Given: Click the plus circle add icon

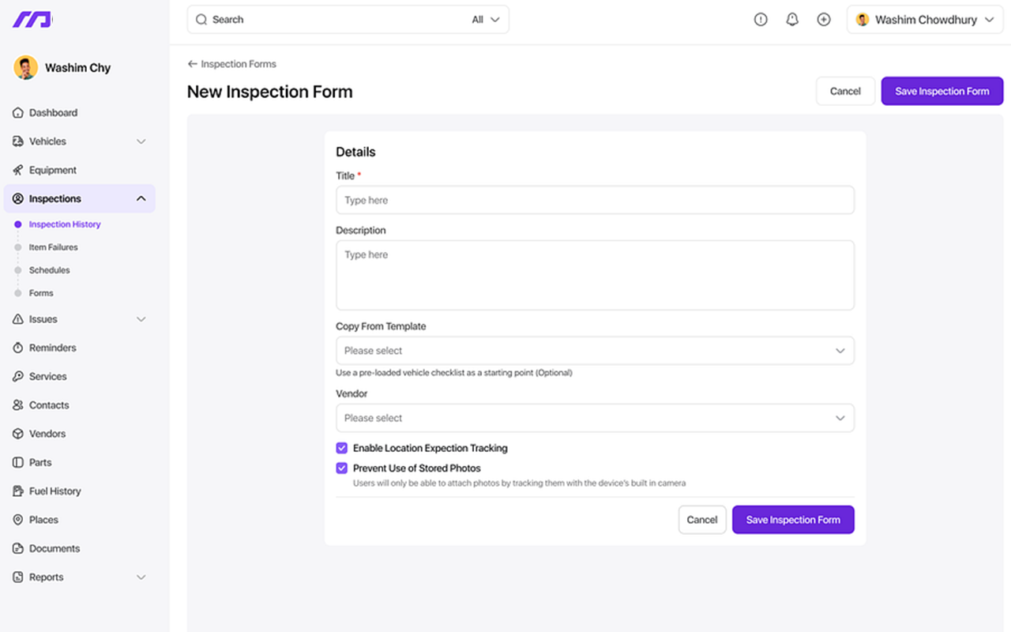Looking at the screenshot, I should [x=824, y=20].
